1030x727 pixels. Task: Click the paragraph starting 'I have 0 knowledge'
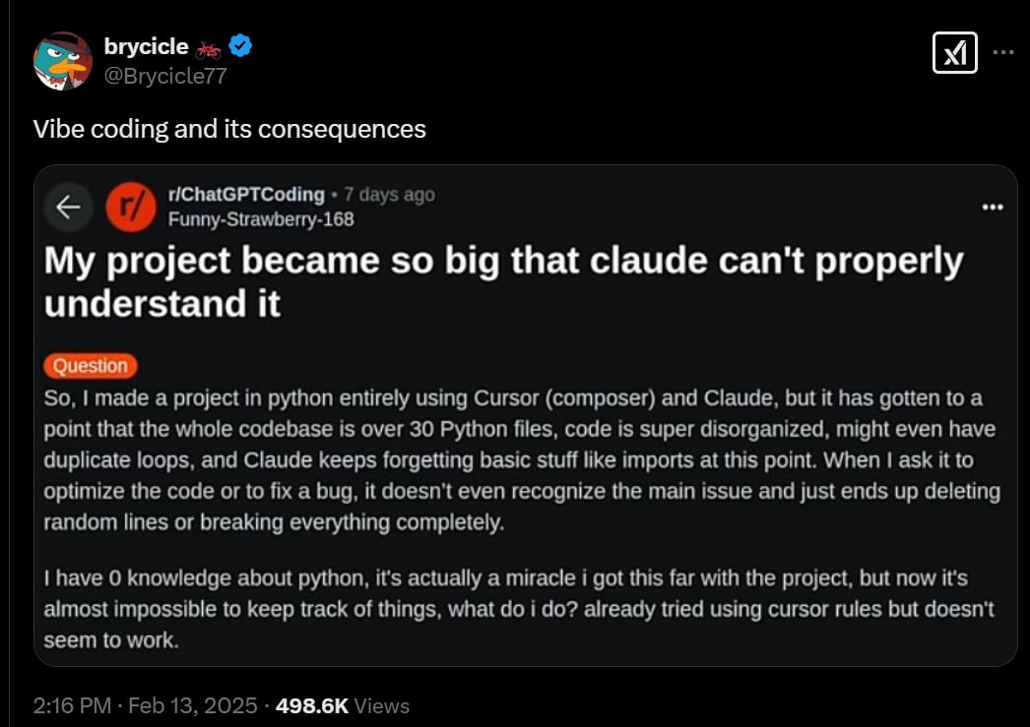[x=519, y=609]
